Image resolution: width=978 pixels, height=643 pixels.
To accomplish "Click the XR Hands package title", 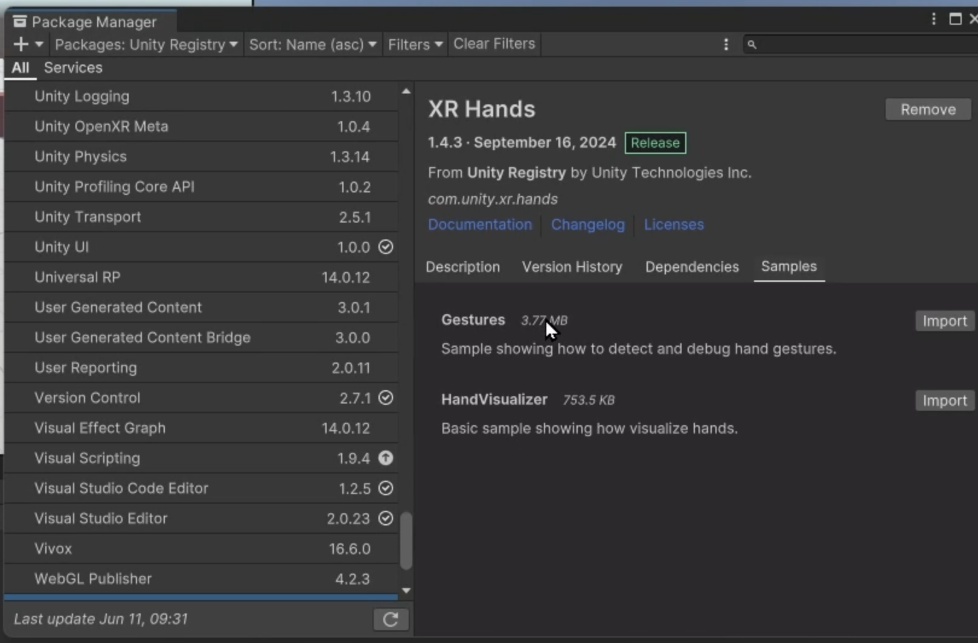I will 482,109.
